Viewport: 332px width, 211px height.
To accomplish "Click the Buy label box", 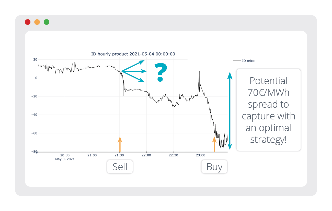I will pyautogui.click(x=214, y=167).
